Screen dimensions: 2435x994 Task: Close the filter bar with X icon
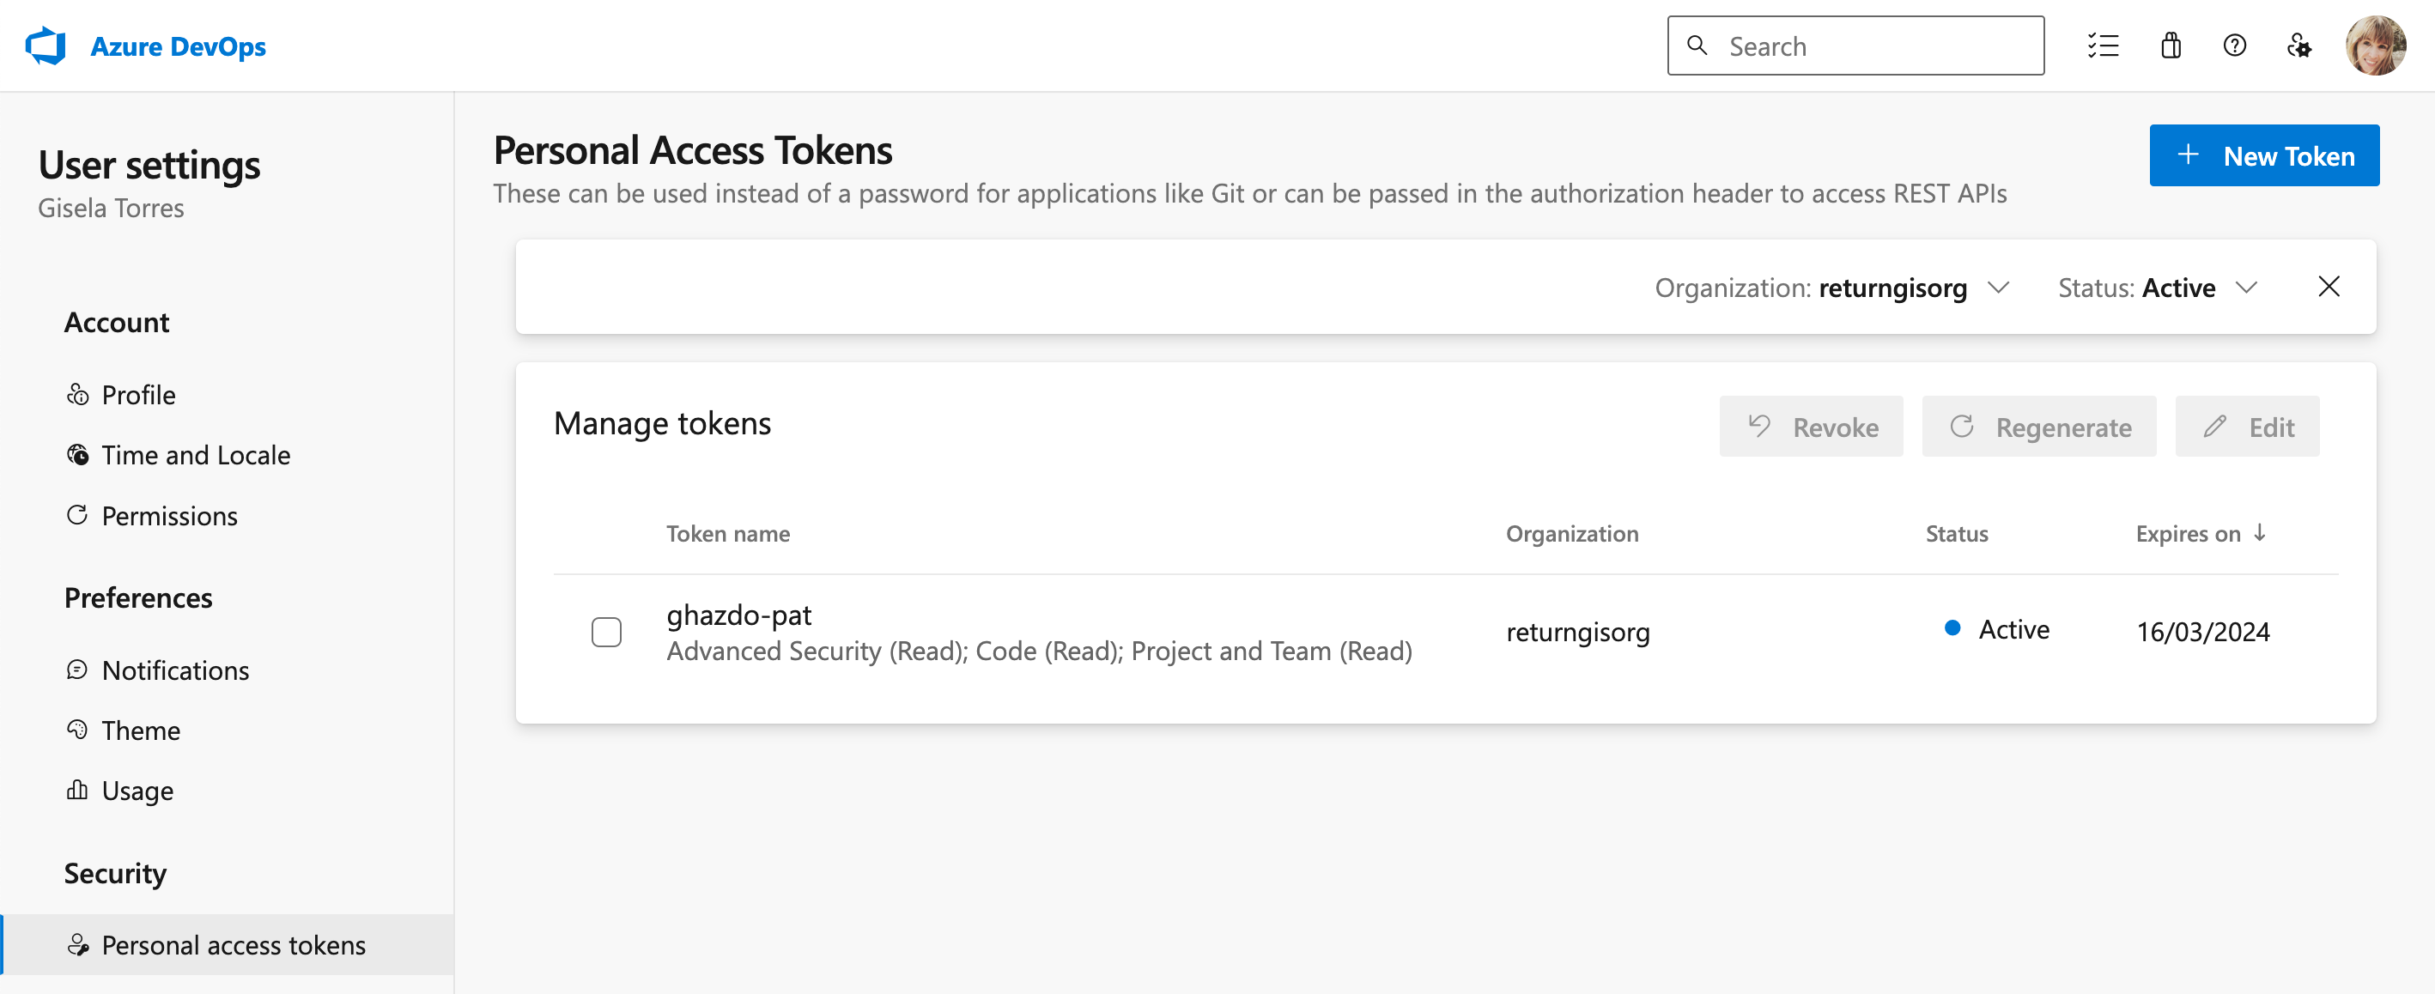pos(2329,288)
